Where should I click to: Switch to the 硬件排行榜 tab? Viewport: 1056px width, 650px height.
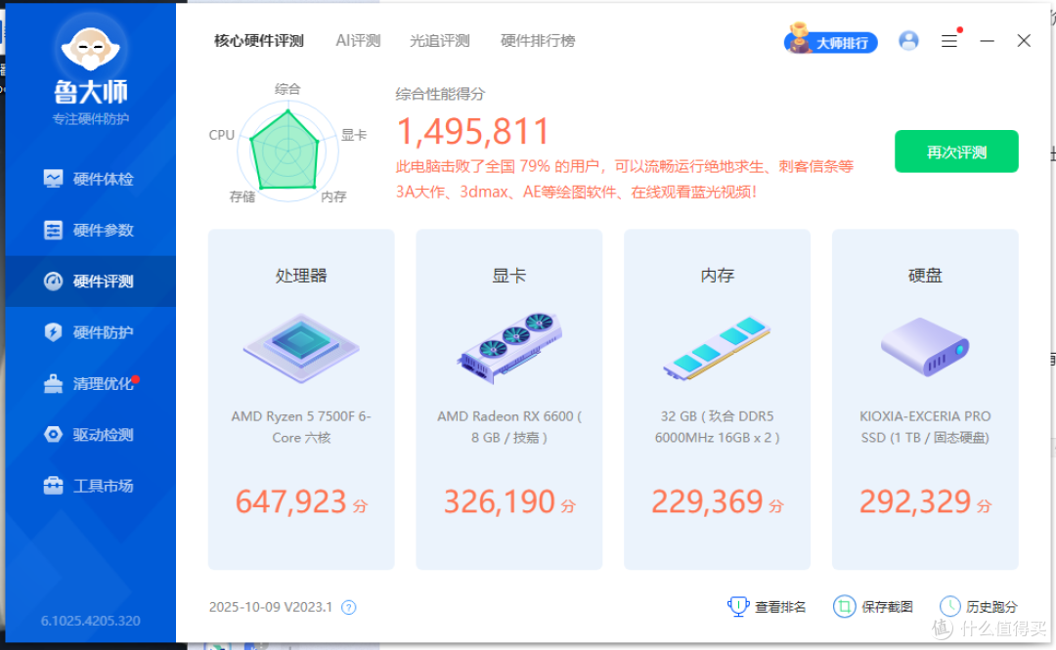538,41
